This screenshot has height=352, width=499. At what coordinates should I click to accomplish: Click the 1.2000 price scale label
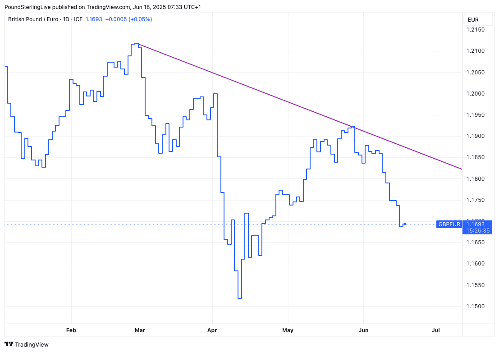[x=475, y=94]
